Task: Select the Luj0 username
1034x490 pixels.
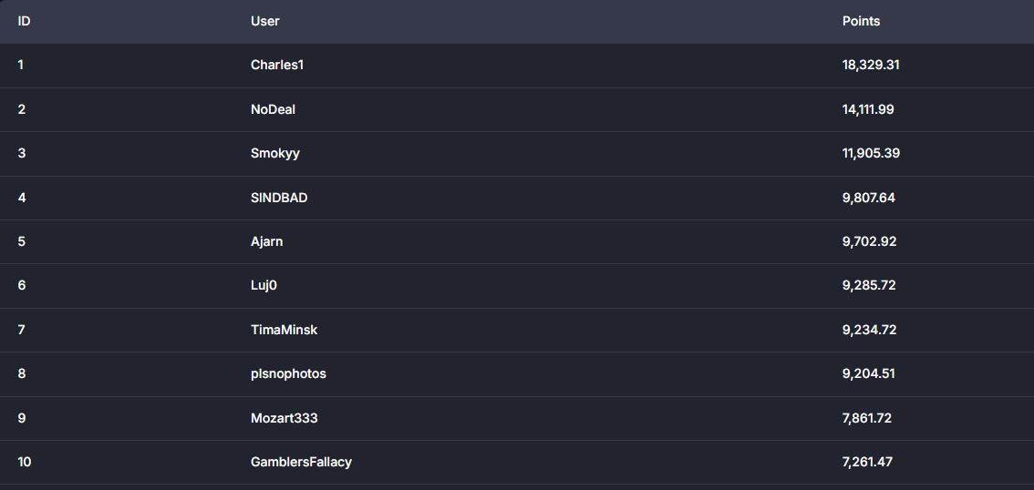Action: [x=264, y=286]
